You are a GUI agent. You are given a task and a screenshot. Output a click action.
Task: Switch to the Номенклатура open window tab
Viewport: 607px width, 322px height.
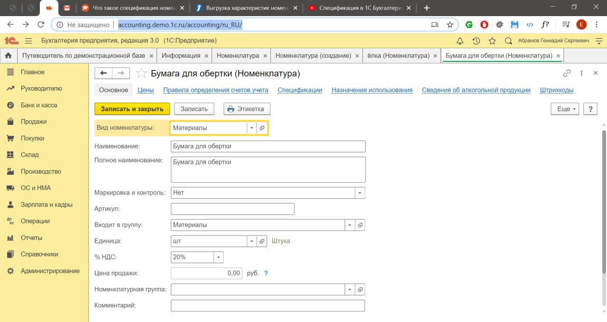coord(238,55)
